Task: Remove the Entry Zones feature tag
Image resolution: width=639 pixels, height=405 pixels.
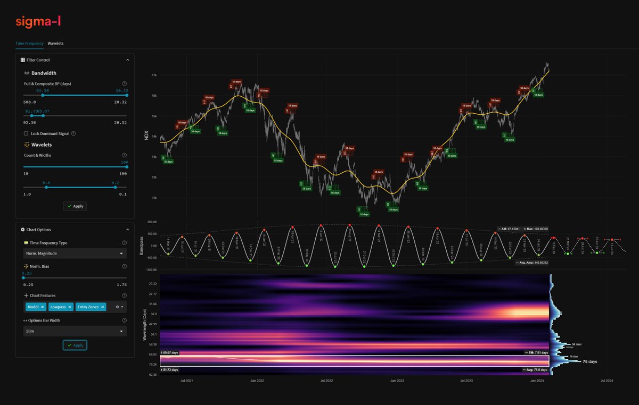Action: click(x=103, y=307)
